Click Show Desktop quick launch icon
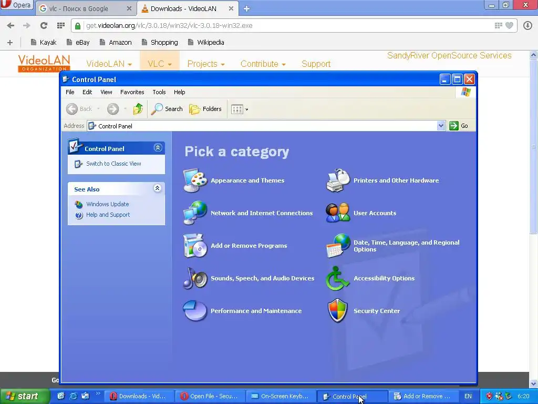 coord(61,396)
